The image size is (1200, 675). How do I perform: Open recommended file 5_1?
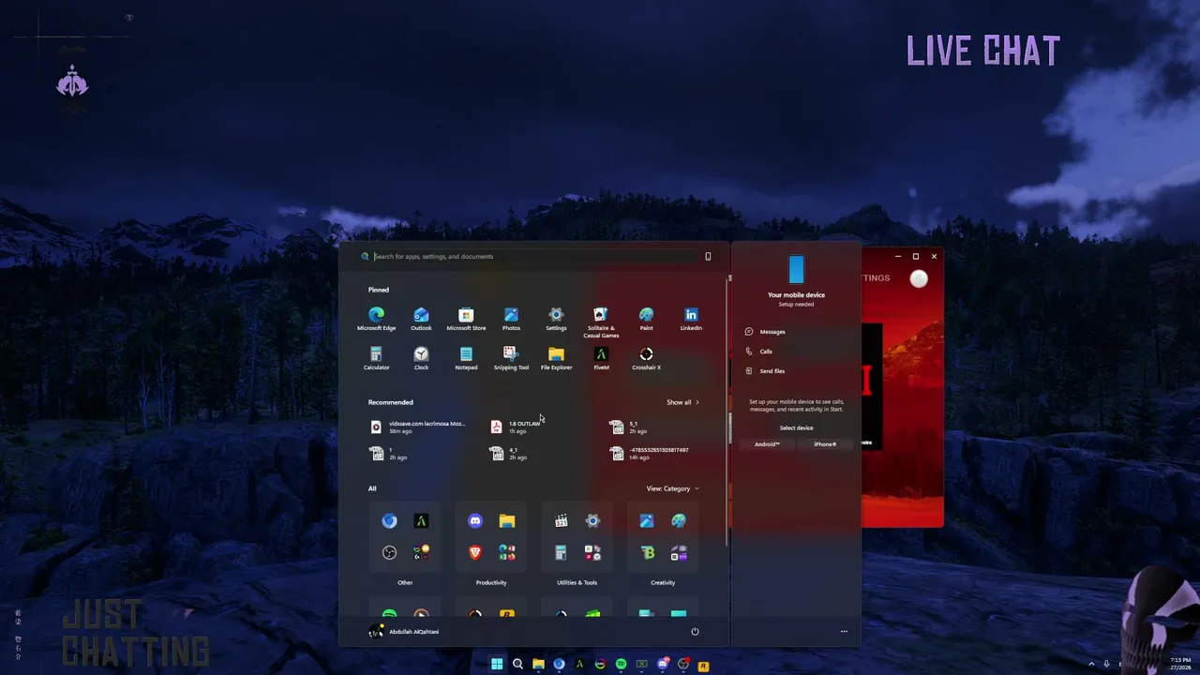(629, 427)
